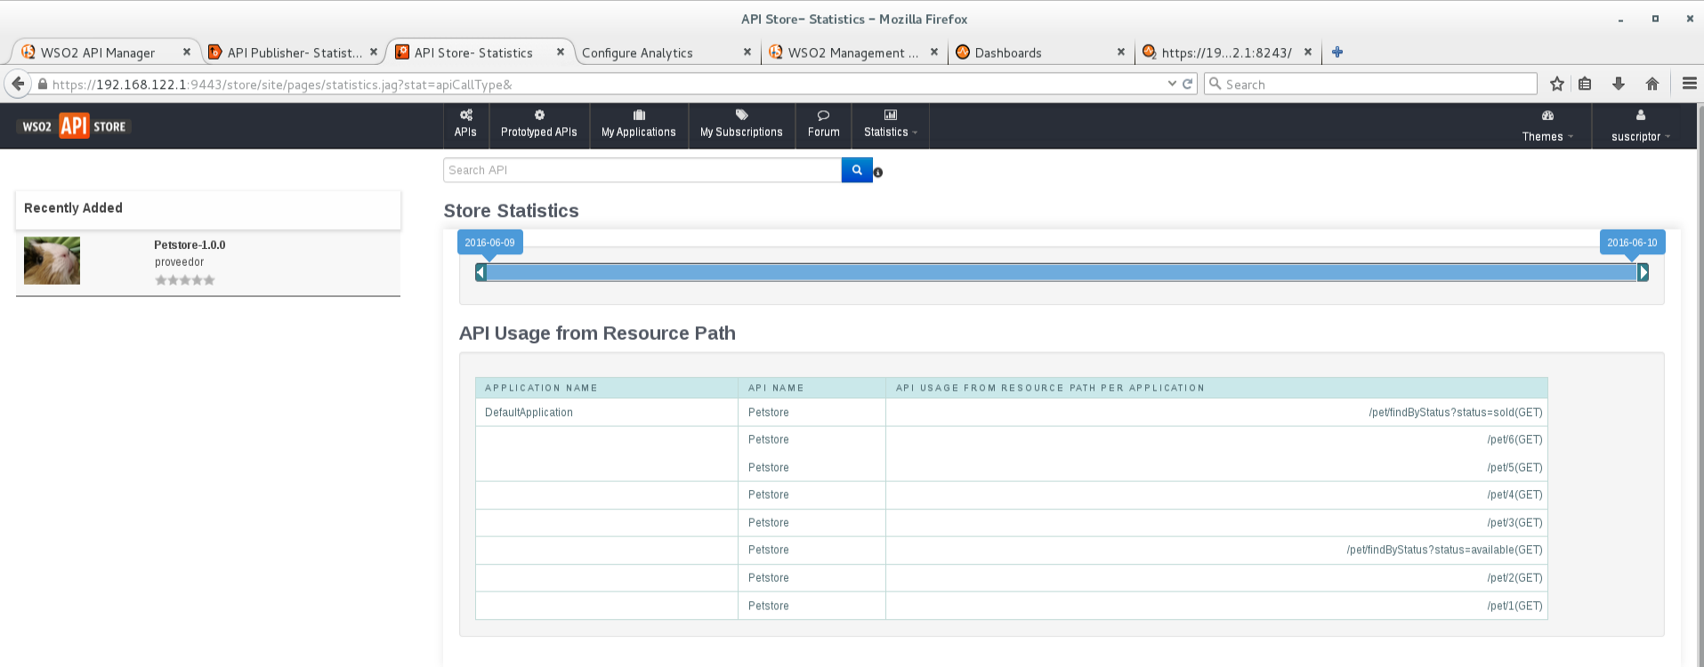Click the /pet/5(GET) resource path

point(1514,468)
